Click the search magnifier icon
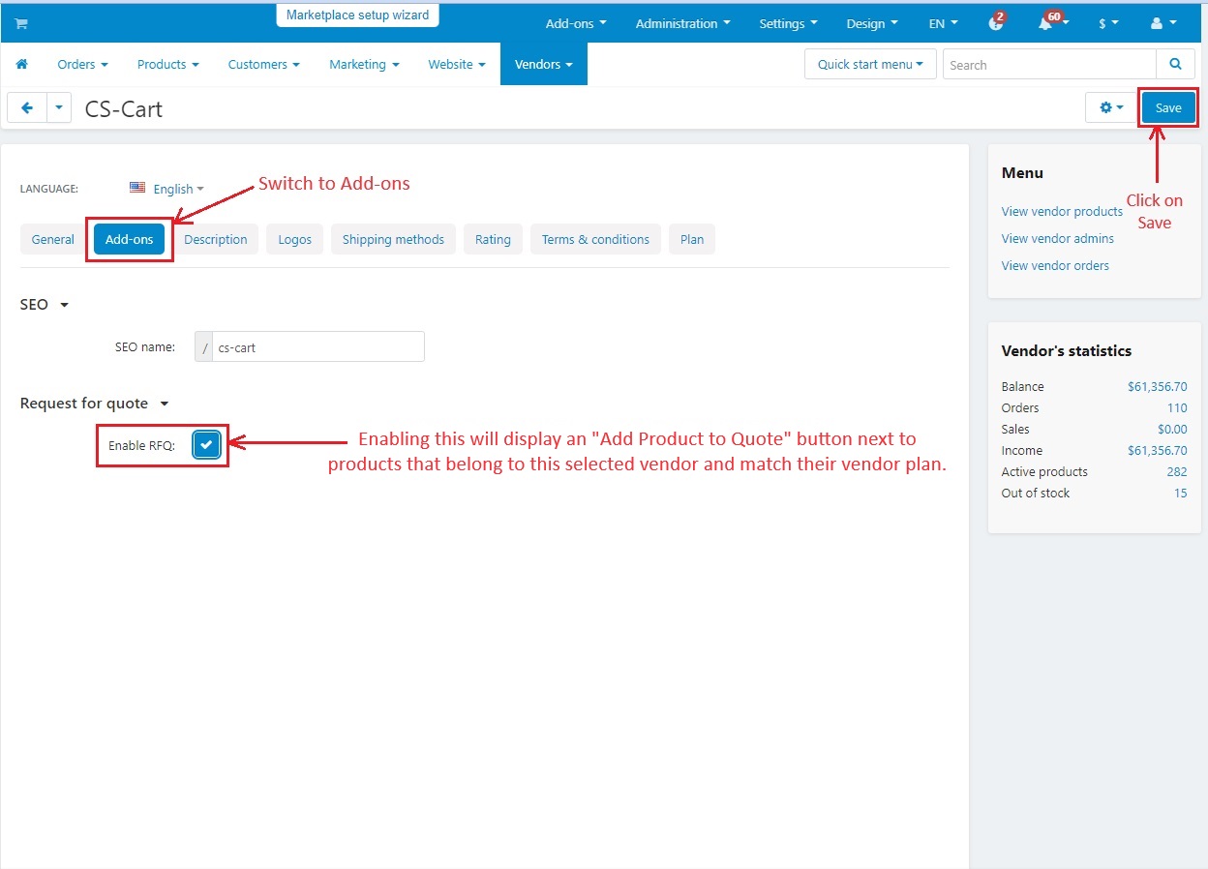1208x869 pixels. (1174, 64)
